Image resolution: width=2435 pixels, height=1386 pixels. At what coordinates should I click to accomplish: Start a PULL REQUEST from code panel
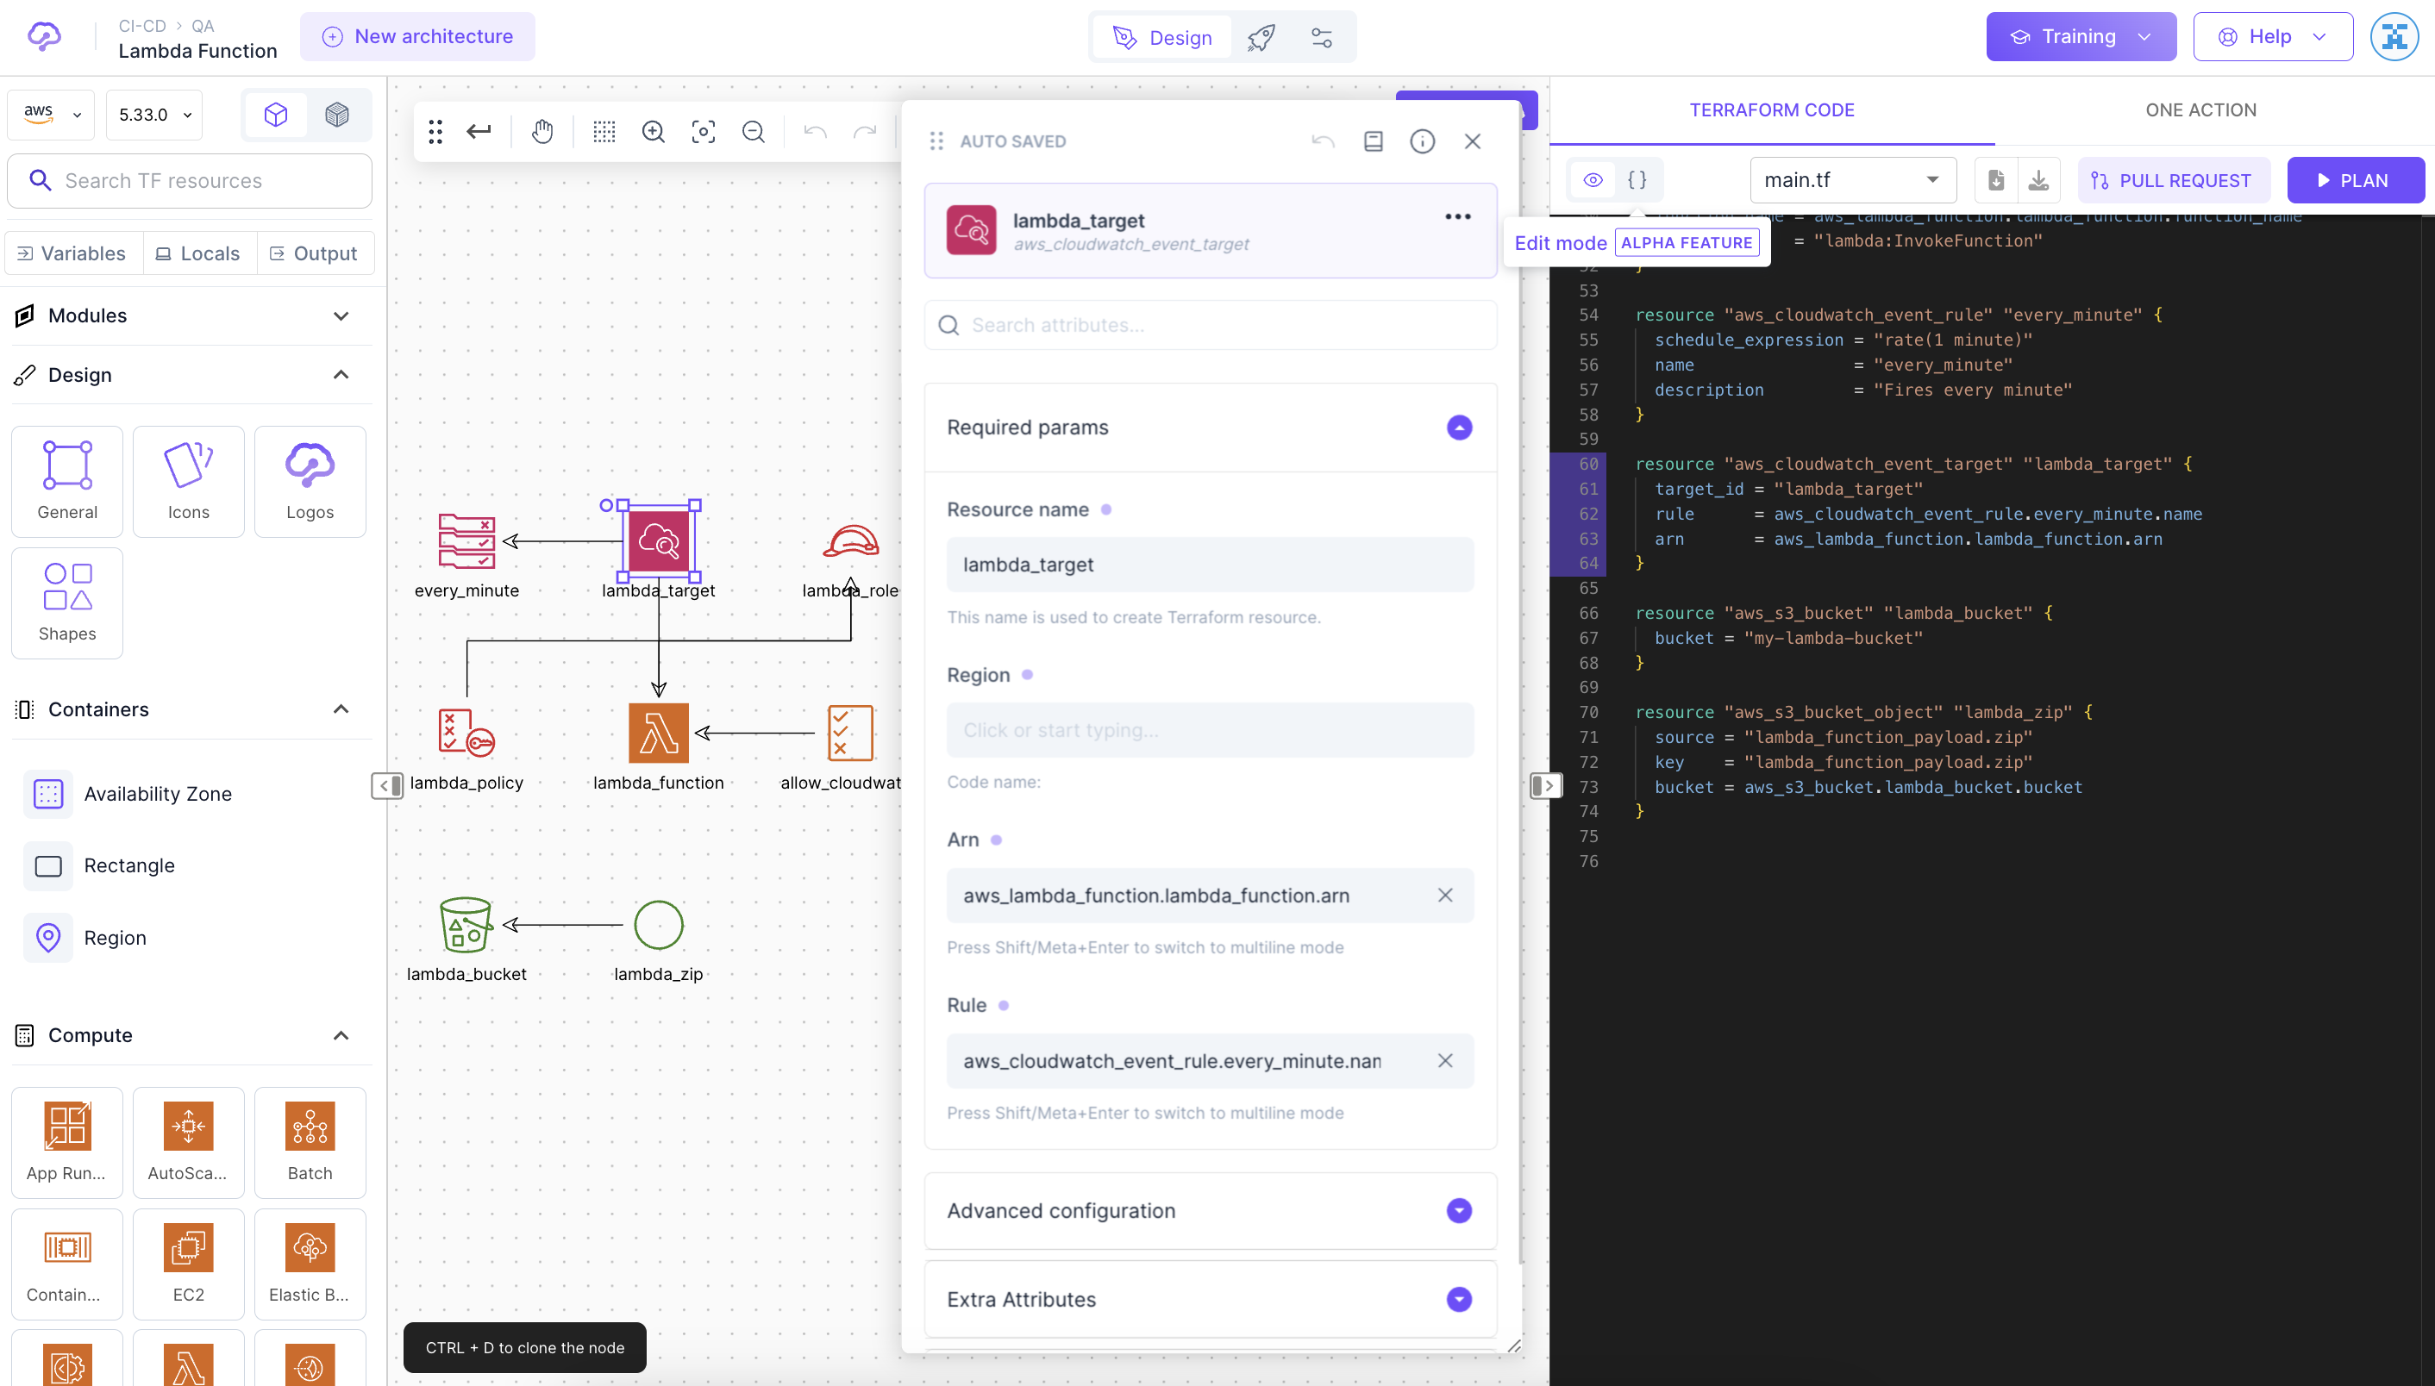tap(2173, 179)
